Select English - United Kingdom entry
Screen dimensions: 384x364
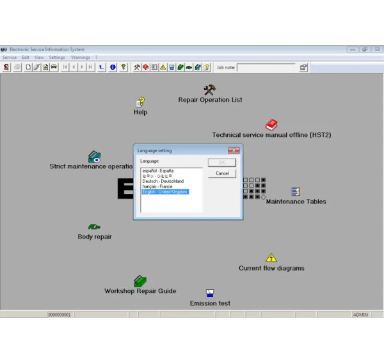(x=165, y=192)
